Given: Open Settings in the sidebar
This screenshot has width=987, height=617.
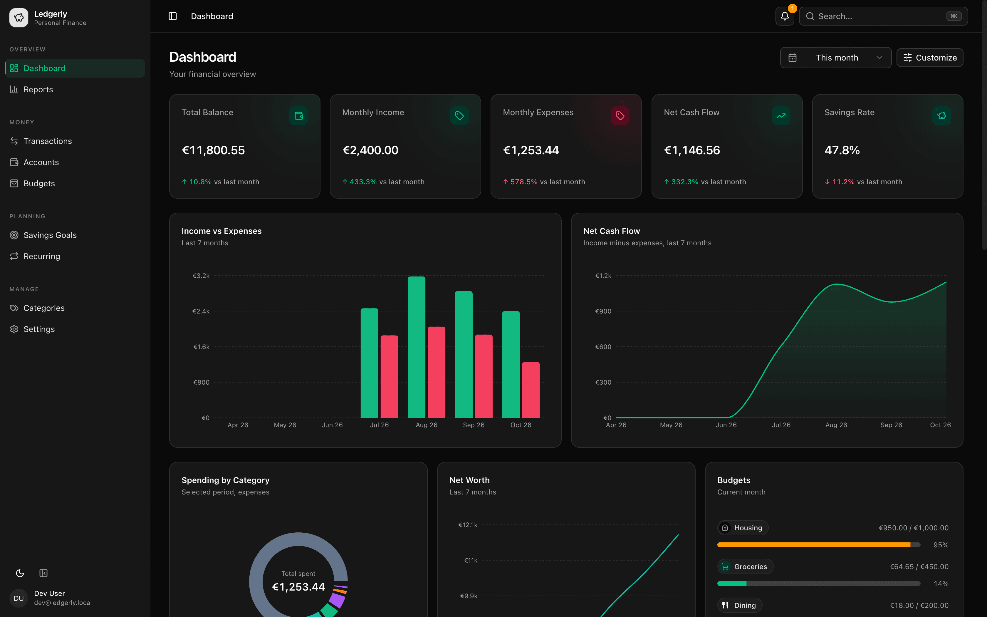Looking at the screenshot, I should pos(75,329).
